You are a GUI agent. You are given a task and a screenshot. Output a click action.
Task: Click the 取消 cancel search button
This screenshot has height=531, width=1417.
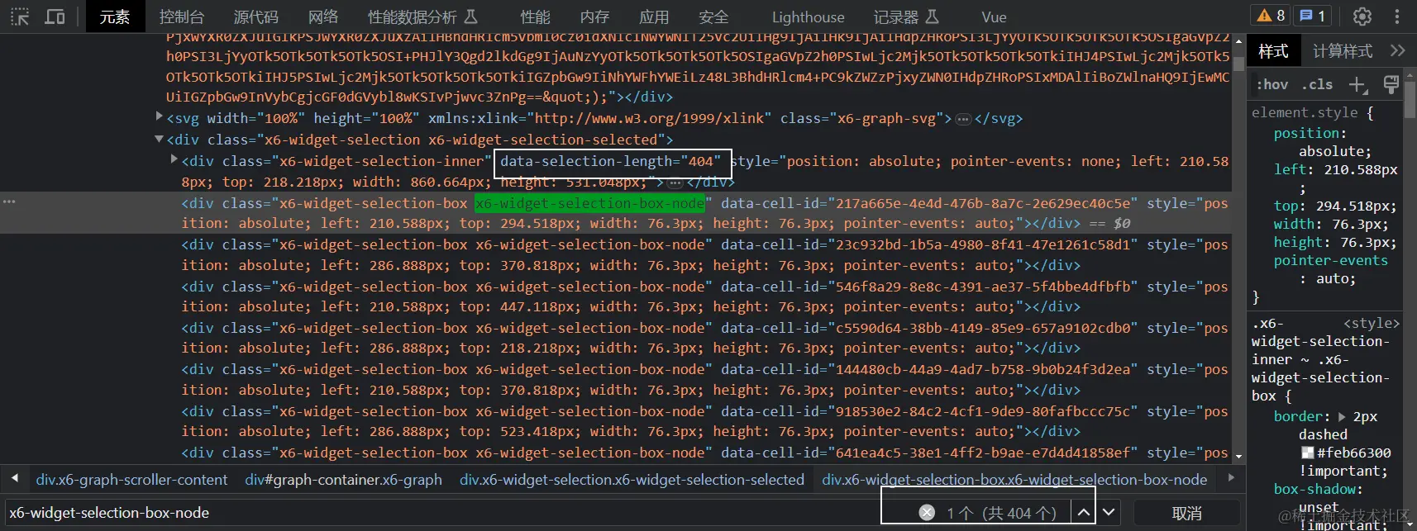coord(1186,513)
